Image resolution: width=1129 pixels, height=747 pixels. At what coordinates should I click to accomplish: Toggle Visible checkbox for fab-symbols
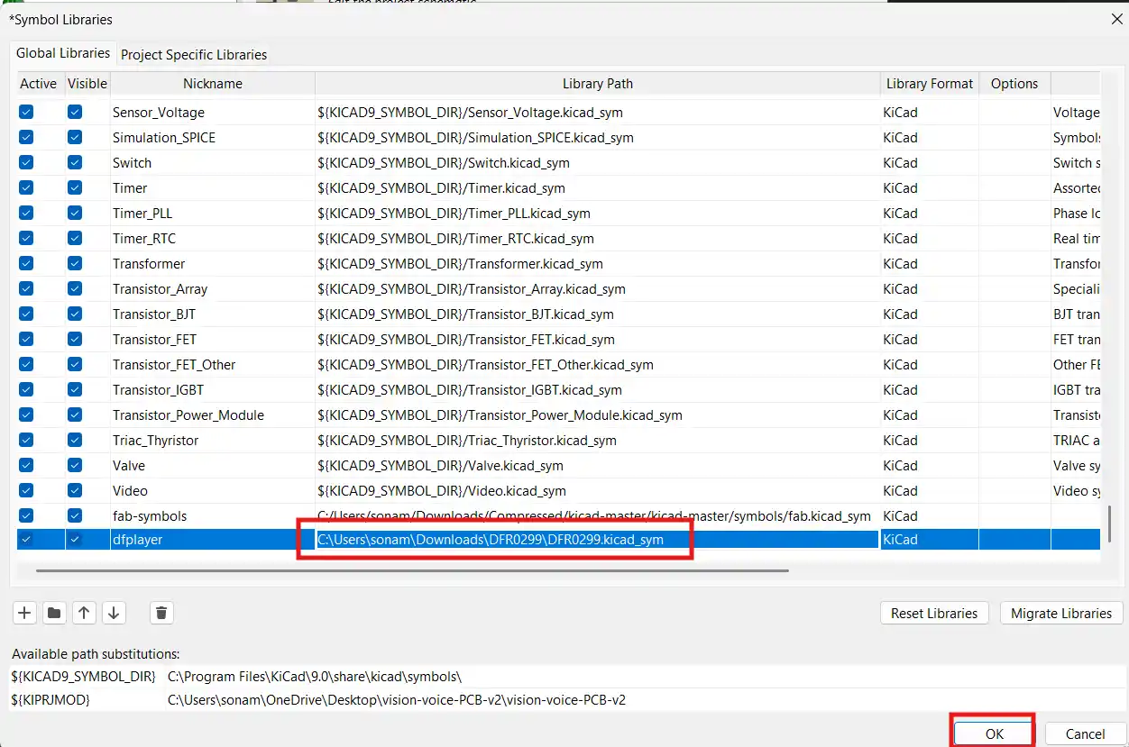pyautogui.click(x=75, y=516)
